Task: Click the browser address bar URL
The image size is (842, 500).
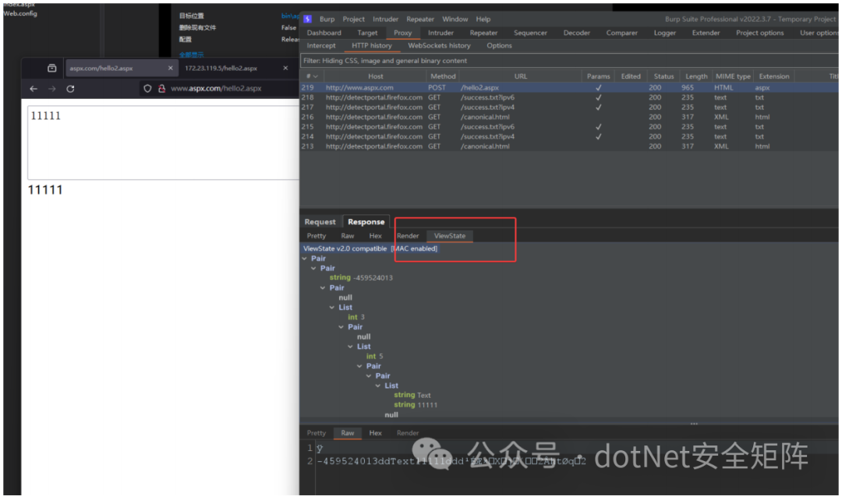Action: tap(216, 89)
